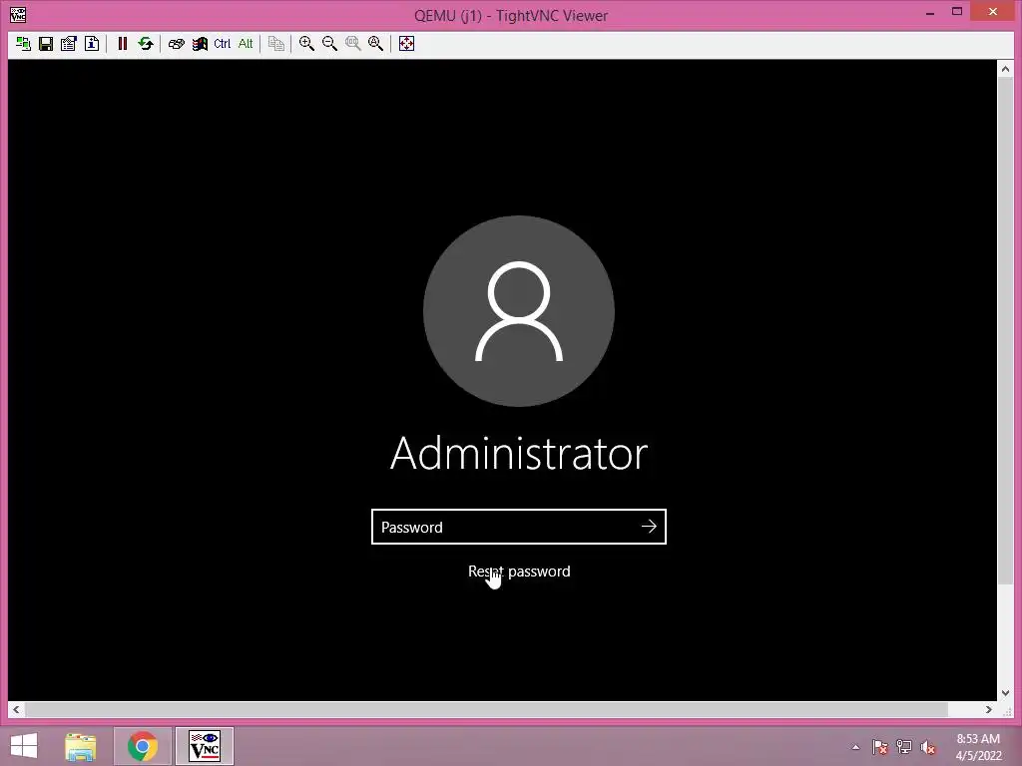Click the vertical scrollbar down arrow

1005,693
